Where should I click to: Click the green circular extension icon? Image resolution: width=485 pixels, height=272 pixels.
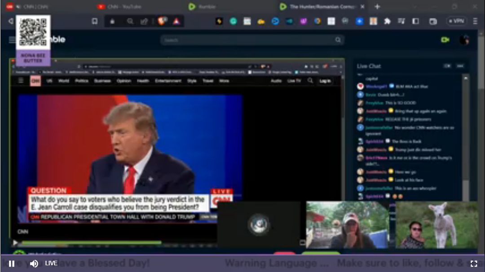click(233, 21)
